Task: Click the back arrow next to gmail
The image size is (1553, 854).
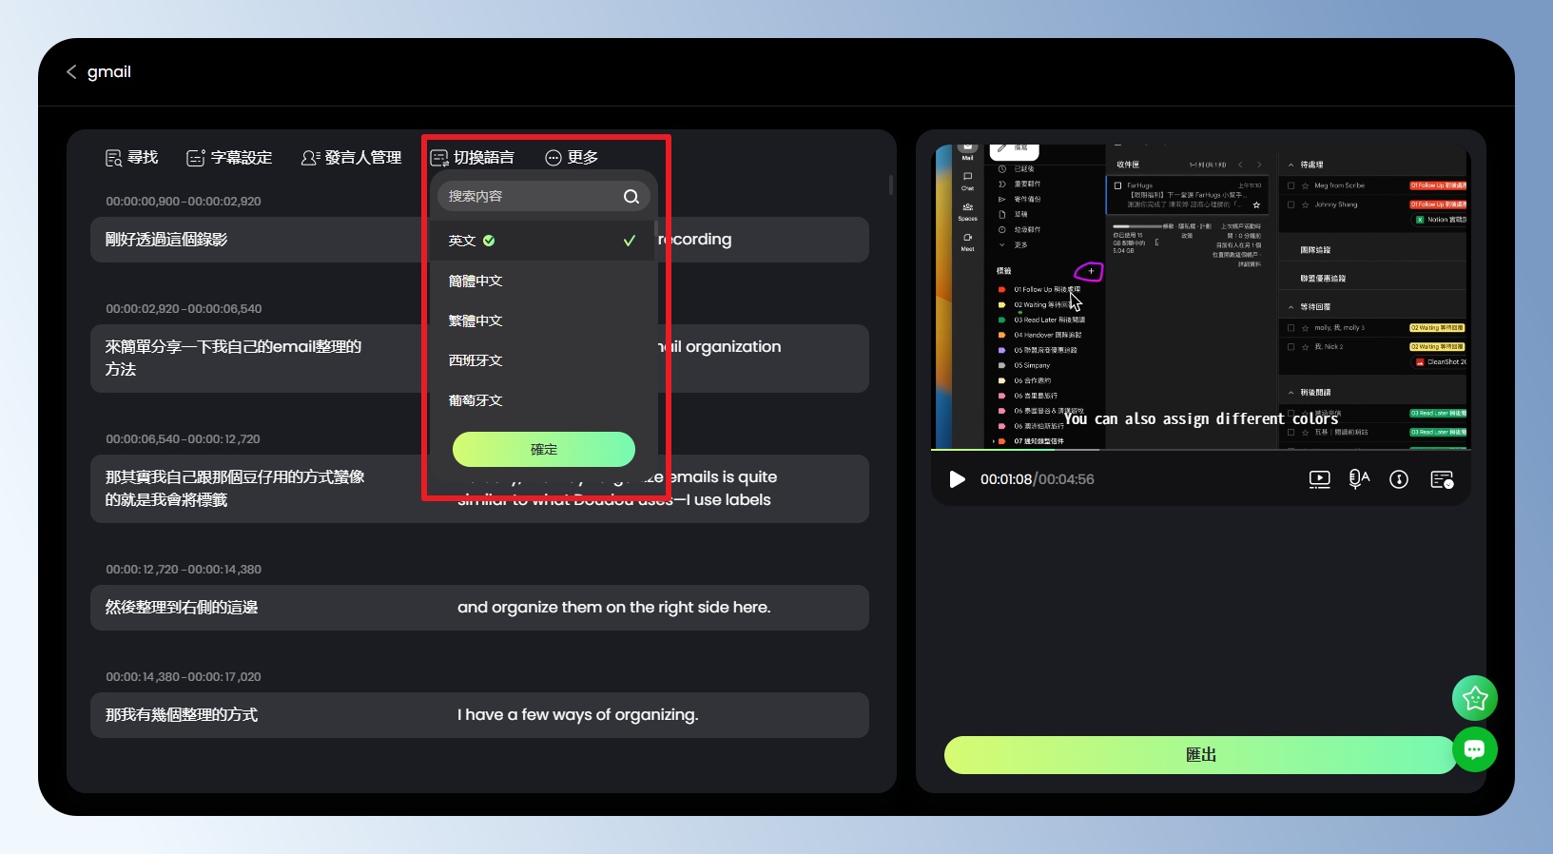Action: point(71,72)
